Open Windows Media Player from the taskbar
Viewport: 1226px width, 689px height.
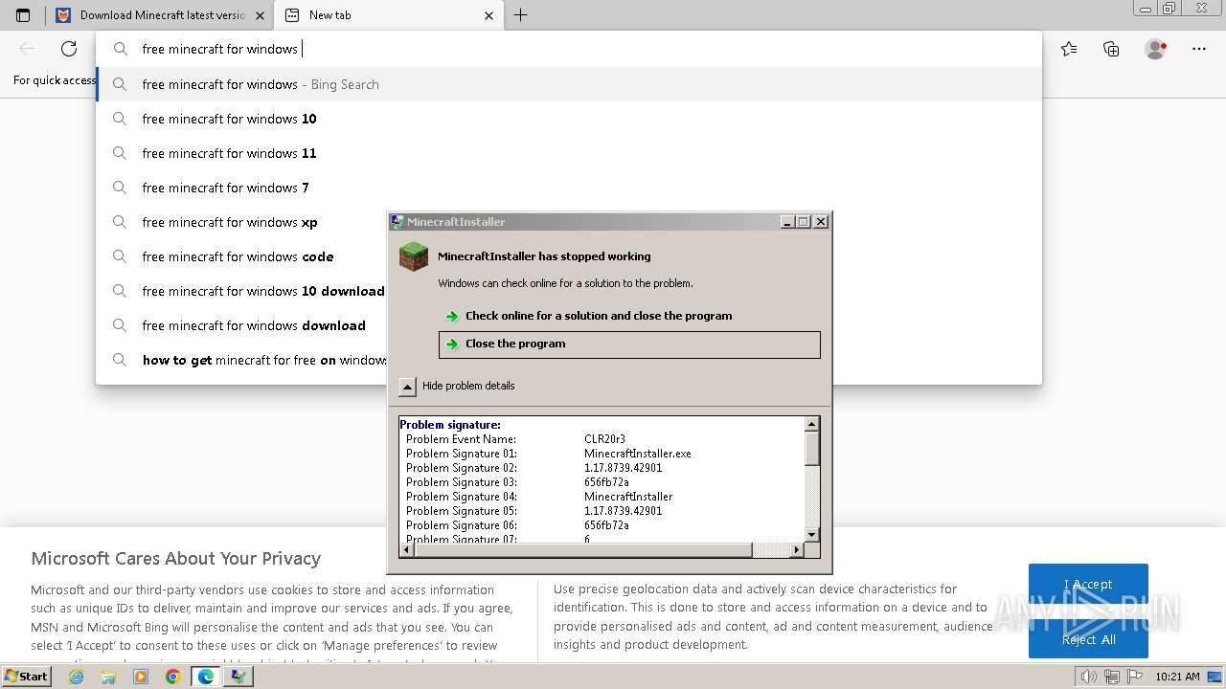[x=141, y=677]
